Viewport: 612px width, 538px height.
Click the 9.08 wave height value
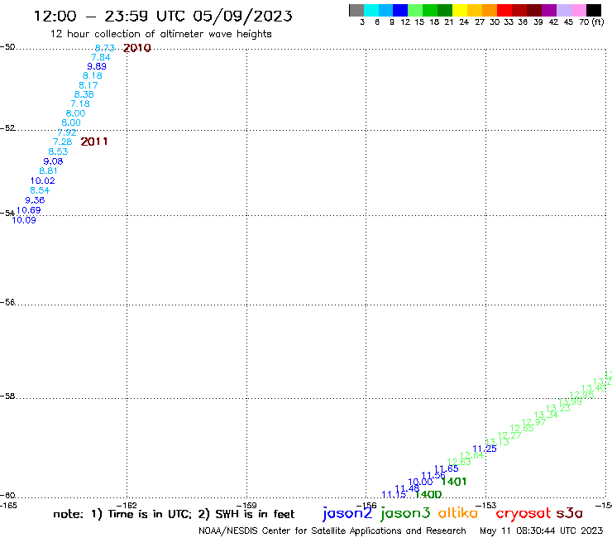coord(53,161)
